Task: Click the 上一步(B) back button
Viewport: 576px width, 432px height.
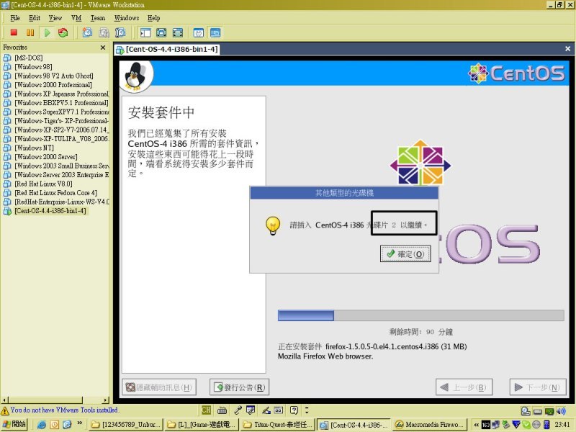Action: (464, 387)
